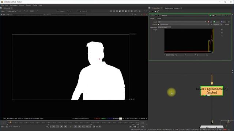Click the viewer ROI region icon

coord(120,11)
